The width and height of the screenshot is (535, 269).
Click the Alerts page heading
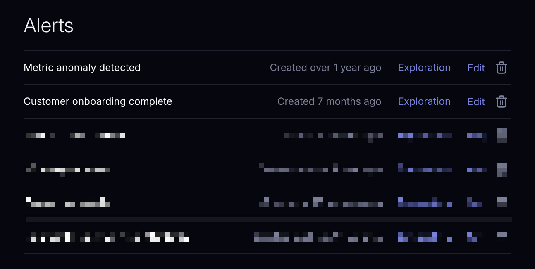point(49,26)
